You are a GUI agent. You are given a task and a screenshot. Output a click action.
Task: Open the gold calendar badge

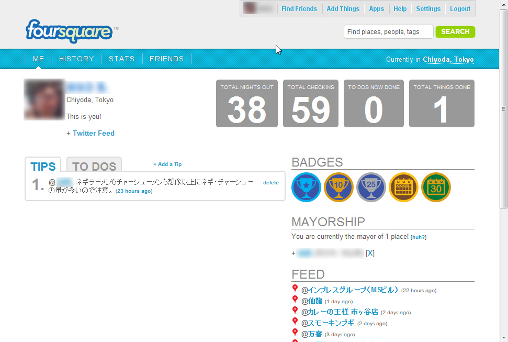pyautogui.click(x=403, y=187)
